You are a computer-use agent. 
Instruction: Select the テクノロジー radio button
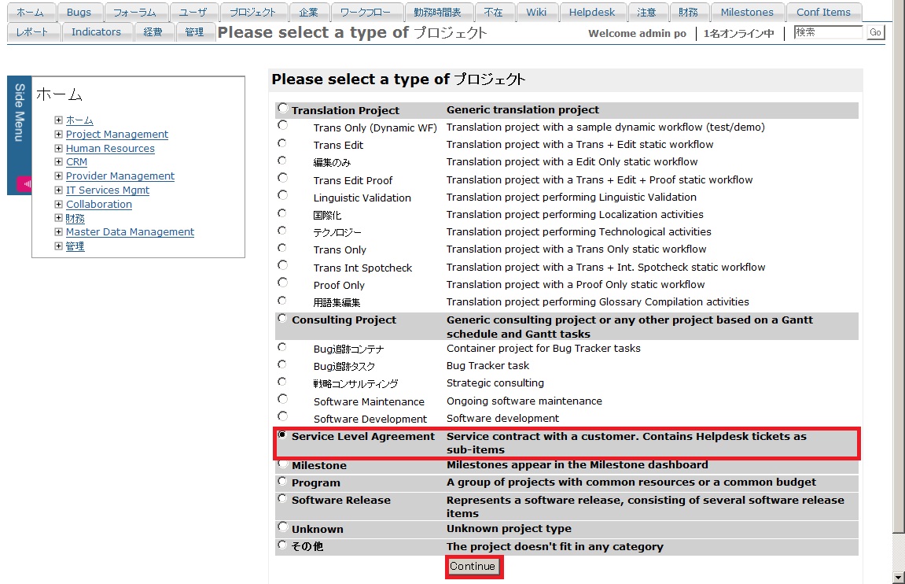coord(282,230)
